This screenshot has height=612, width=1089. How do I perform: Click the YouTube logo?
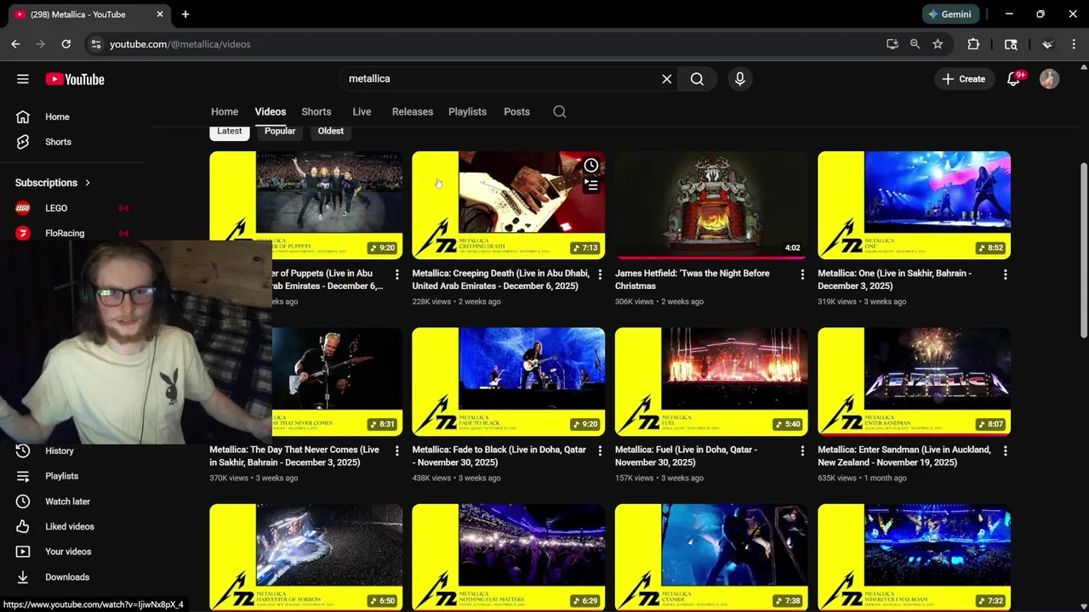coord(75,79)
